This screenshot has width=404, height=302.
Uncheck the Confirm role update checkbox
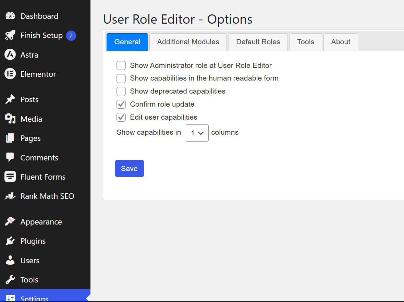tap(121, 104)
